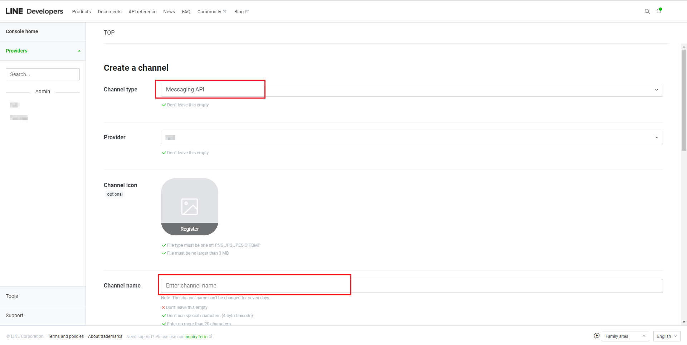Open the feedback smiley icon near Family sites
The image size is (687, 345).
(596, 336)
